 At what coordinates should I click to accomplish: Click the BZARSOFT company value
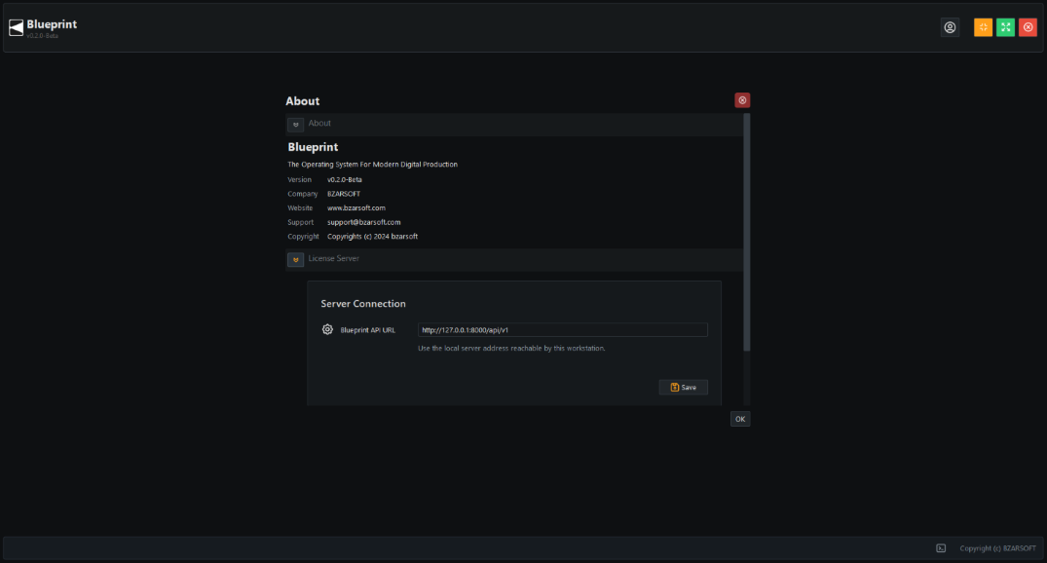(x=343, y=194)
